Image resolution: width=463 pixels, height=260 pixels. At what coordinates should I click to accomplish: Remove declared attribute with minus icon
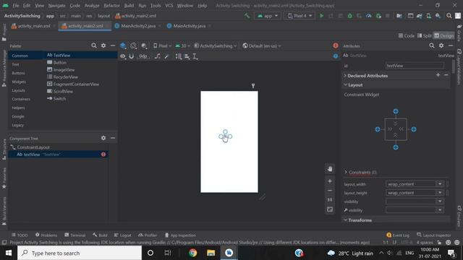[446, 75]
